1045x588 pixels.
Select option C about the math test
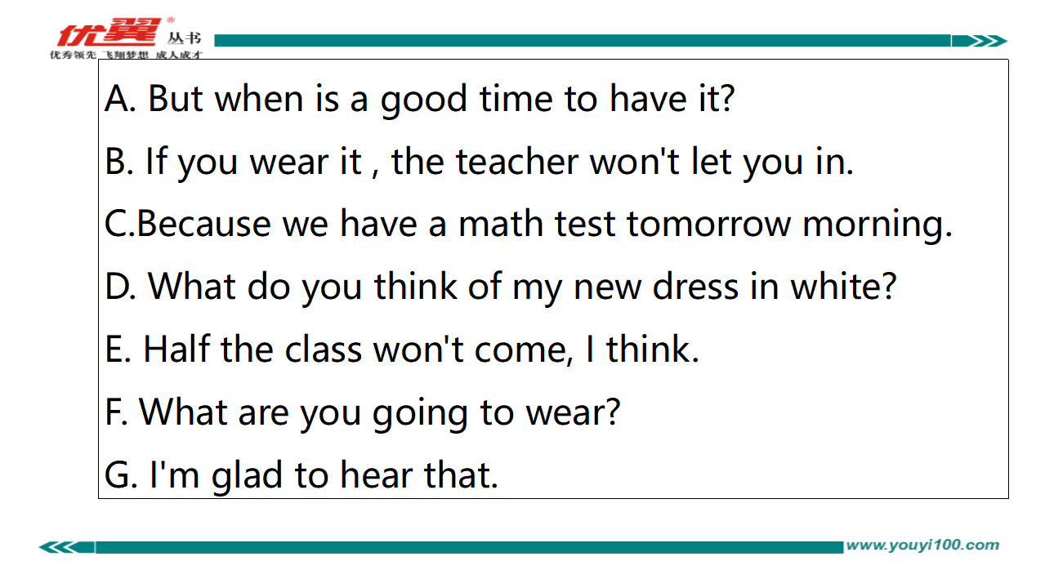point(529,224)
